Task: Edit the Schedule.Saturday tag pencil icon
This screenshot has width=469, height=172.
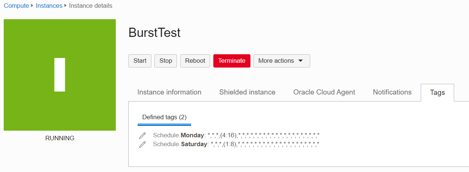Action: 142,144
